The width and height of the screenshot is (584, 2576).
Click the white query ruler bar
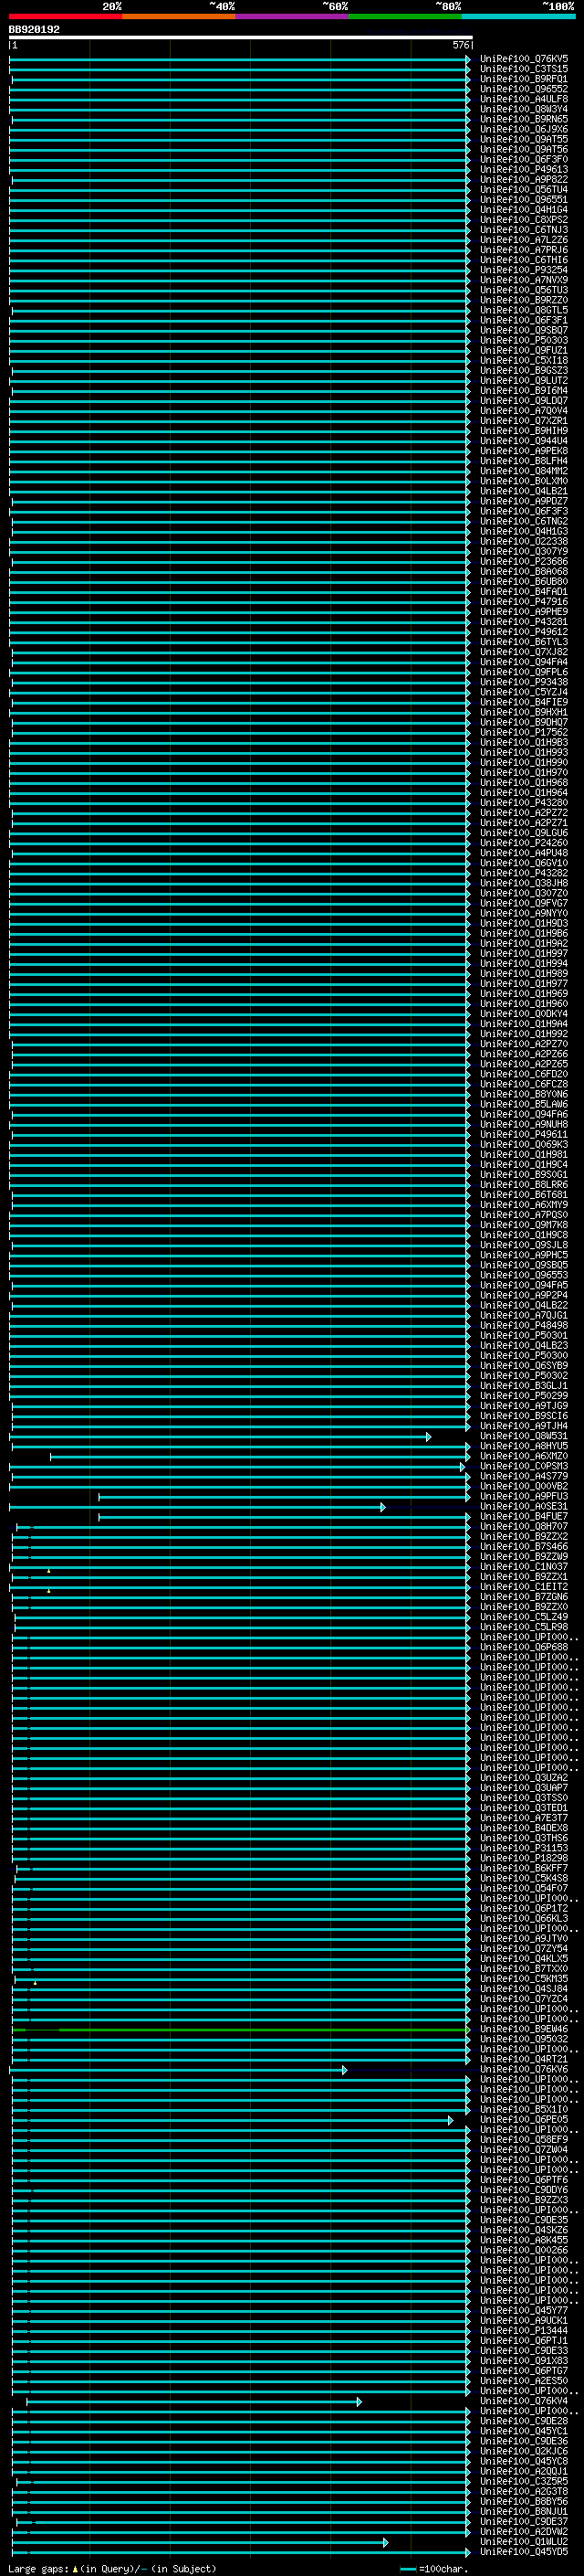(241, 37)
